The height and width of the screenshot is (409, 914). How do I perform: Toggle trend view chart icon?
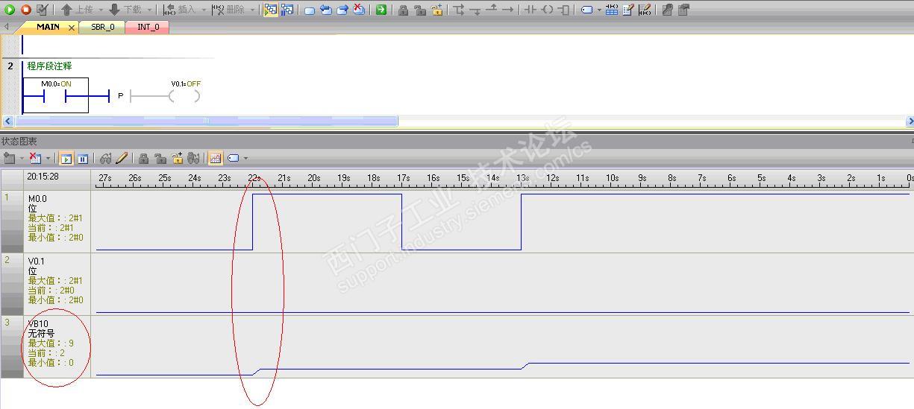[x=216, y=159]
